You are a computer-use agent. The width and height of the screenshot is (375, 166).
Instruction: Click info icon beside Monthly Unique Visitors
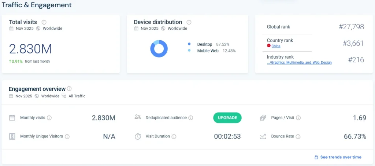[67, 136]
